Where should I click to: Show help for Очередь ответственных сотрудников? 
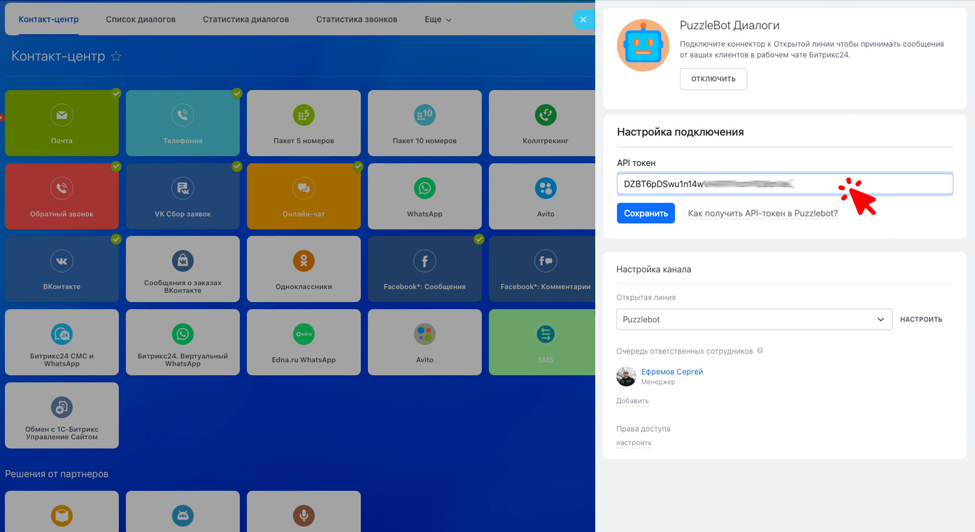pos(760,350)
